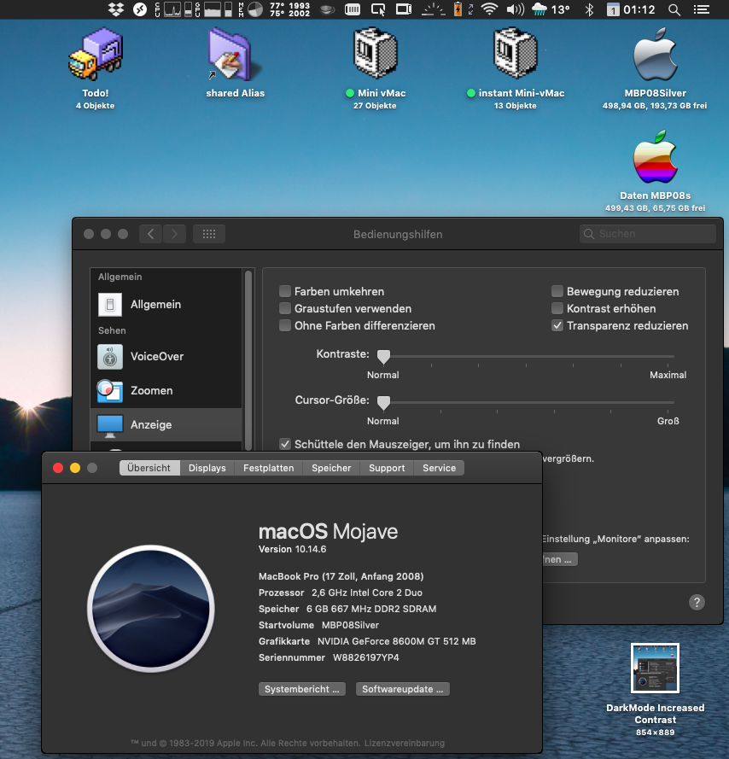Click the clock showing 01:12
The height and width of the screenshot is (759, 729).
pyautogui.click(x=639, y=9)
